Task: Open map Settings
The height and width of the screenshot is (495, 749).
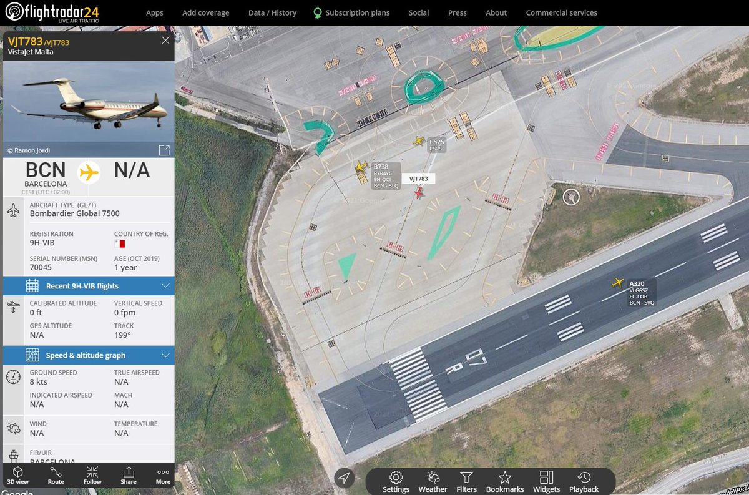Action: tap(396, 482)
